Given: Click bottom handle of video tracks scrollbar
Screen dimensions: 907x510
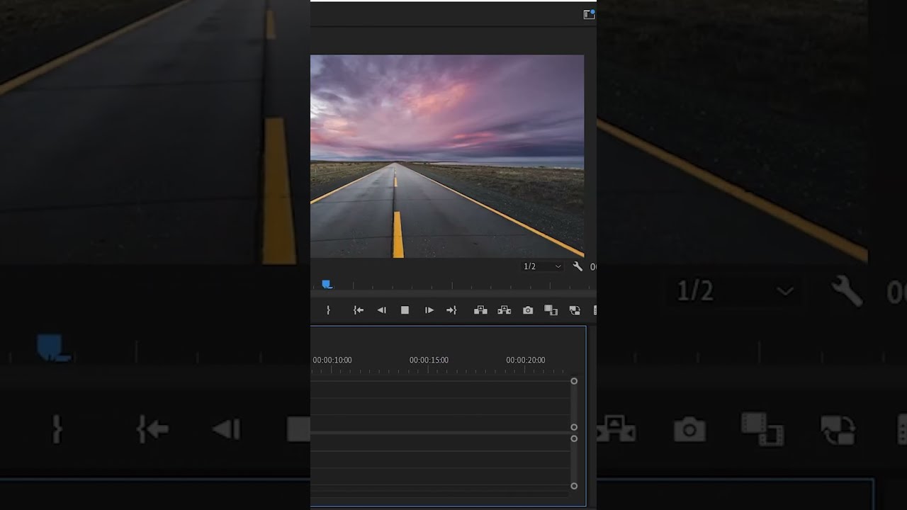Looking at the screenshot, I should (574, 427).
